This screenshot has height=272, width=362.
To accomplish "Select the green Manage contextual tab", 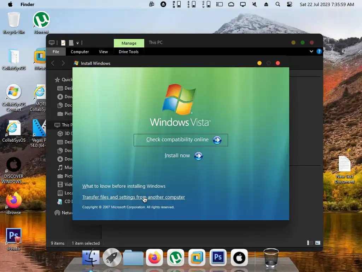I will pos(129,43).
